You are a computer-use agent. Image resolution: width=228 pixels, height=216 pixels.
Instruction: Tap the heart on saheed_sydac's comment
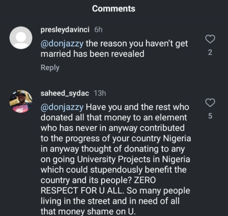pyautogui.click(x=210, y=102)
